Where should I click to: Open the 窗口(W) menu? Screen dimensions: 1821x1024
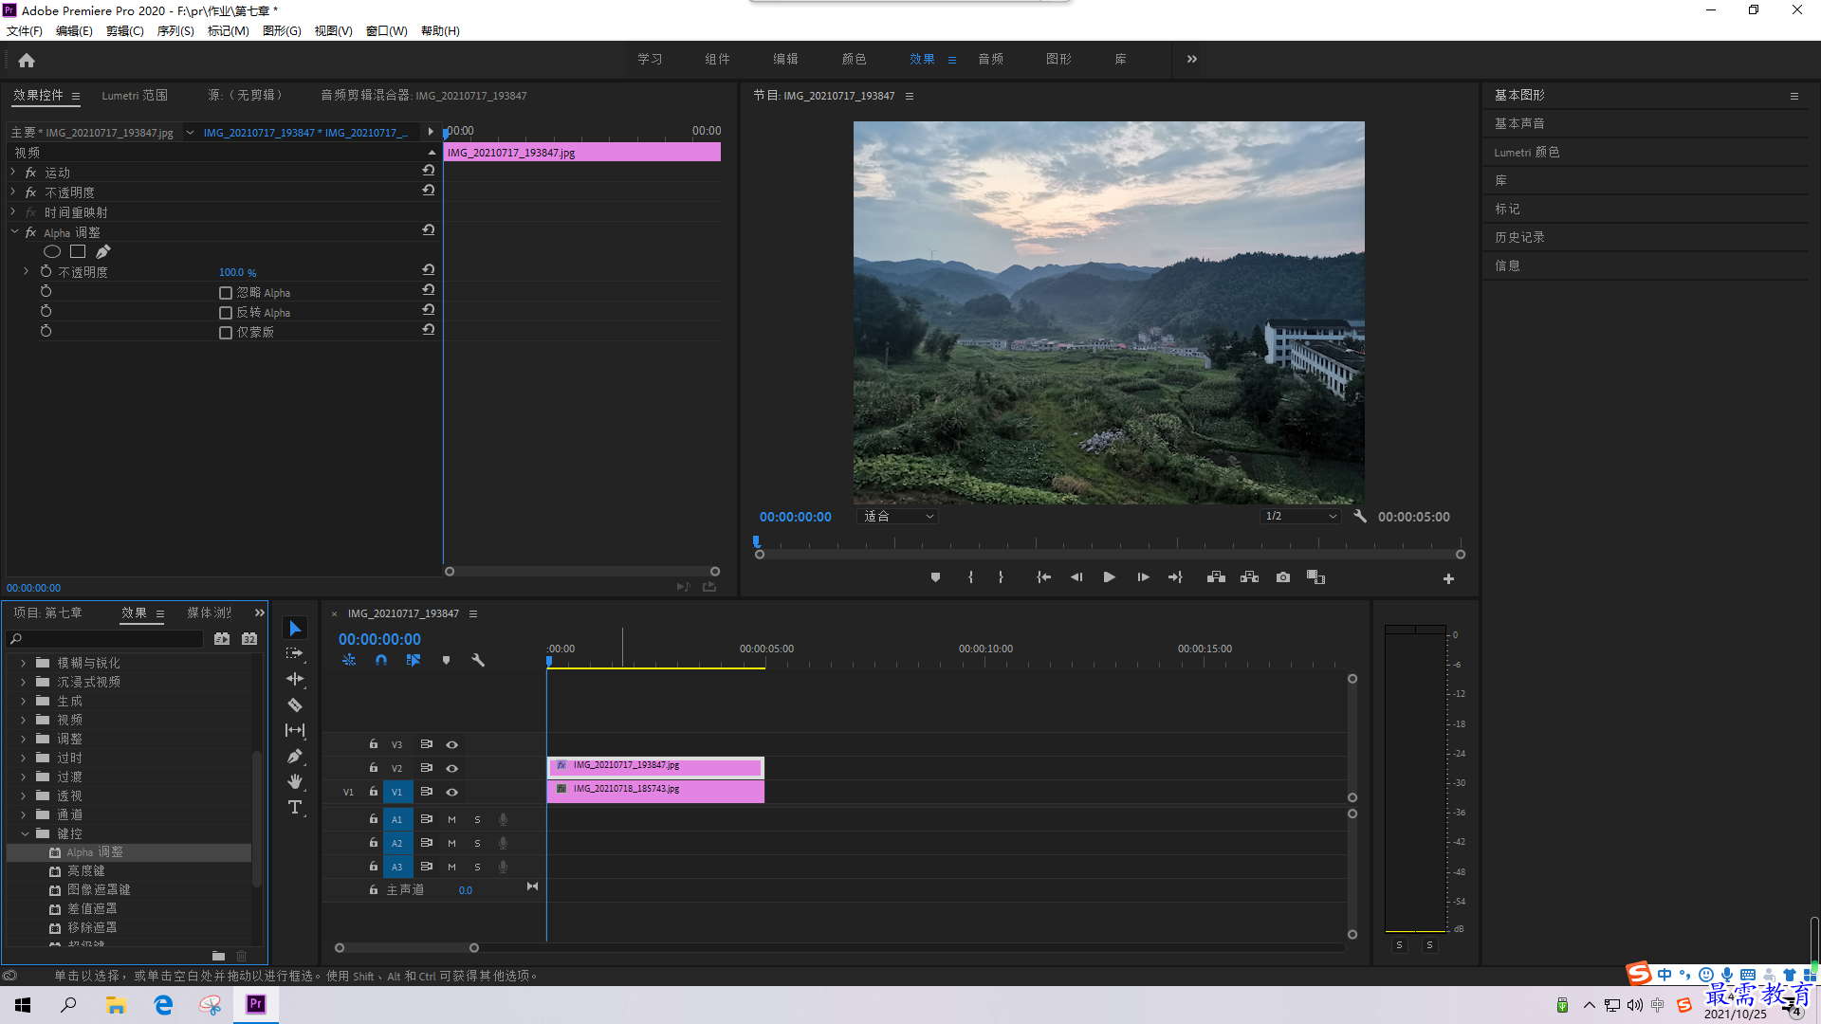[387, 31]
